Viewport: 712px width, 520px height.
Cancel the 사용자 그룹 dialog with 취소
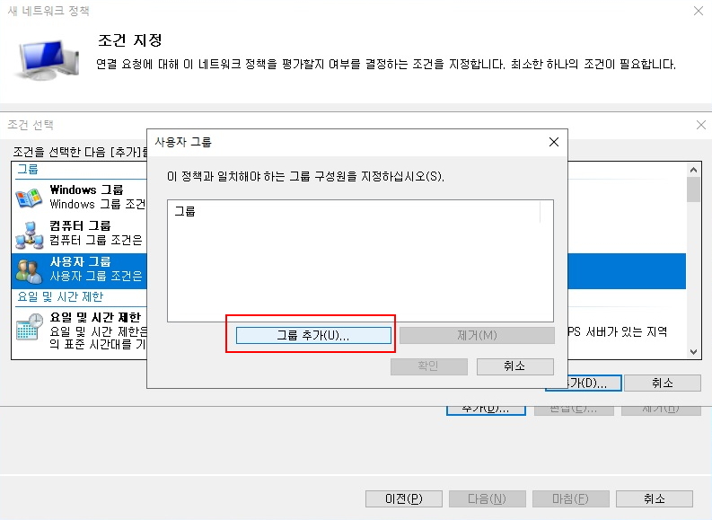click(514, 366)
